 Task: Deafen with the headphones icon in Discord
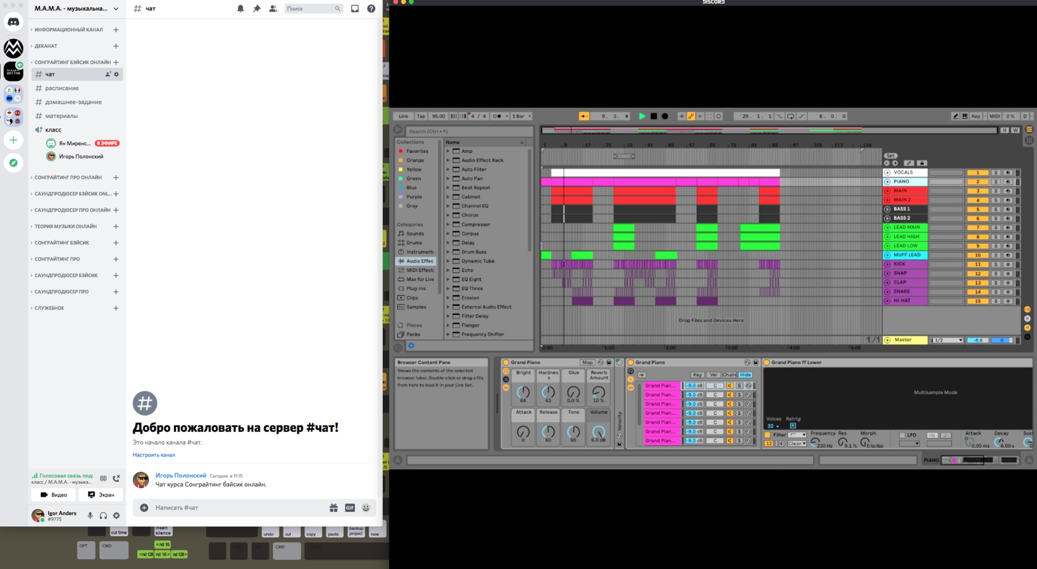point(103,515)
